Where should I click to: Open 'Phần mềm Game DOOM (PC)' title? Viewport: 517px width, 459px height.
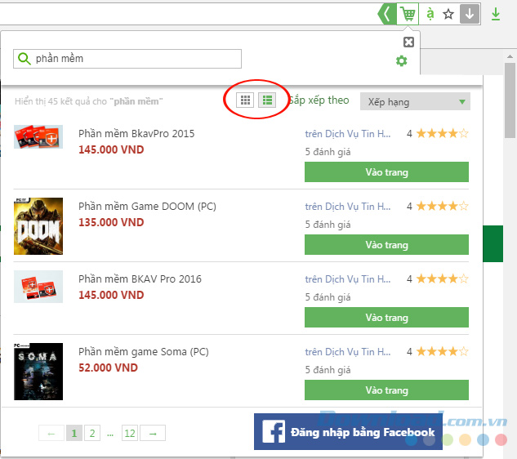pos(147,207)
